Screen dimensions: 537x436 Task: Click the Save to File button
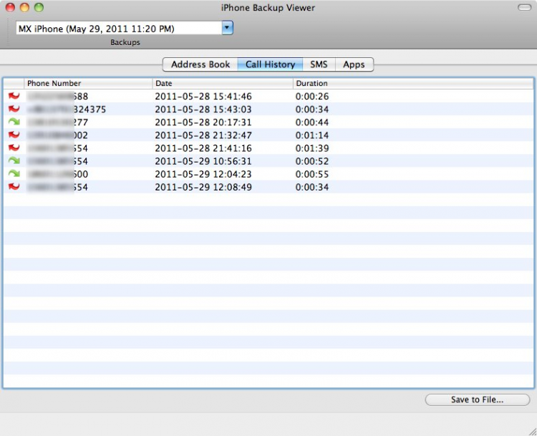point(478,399)
